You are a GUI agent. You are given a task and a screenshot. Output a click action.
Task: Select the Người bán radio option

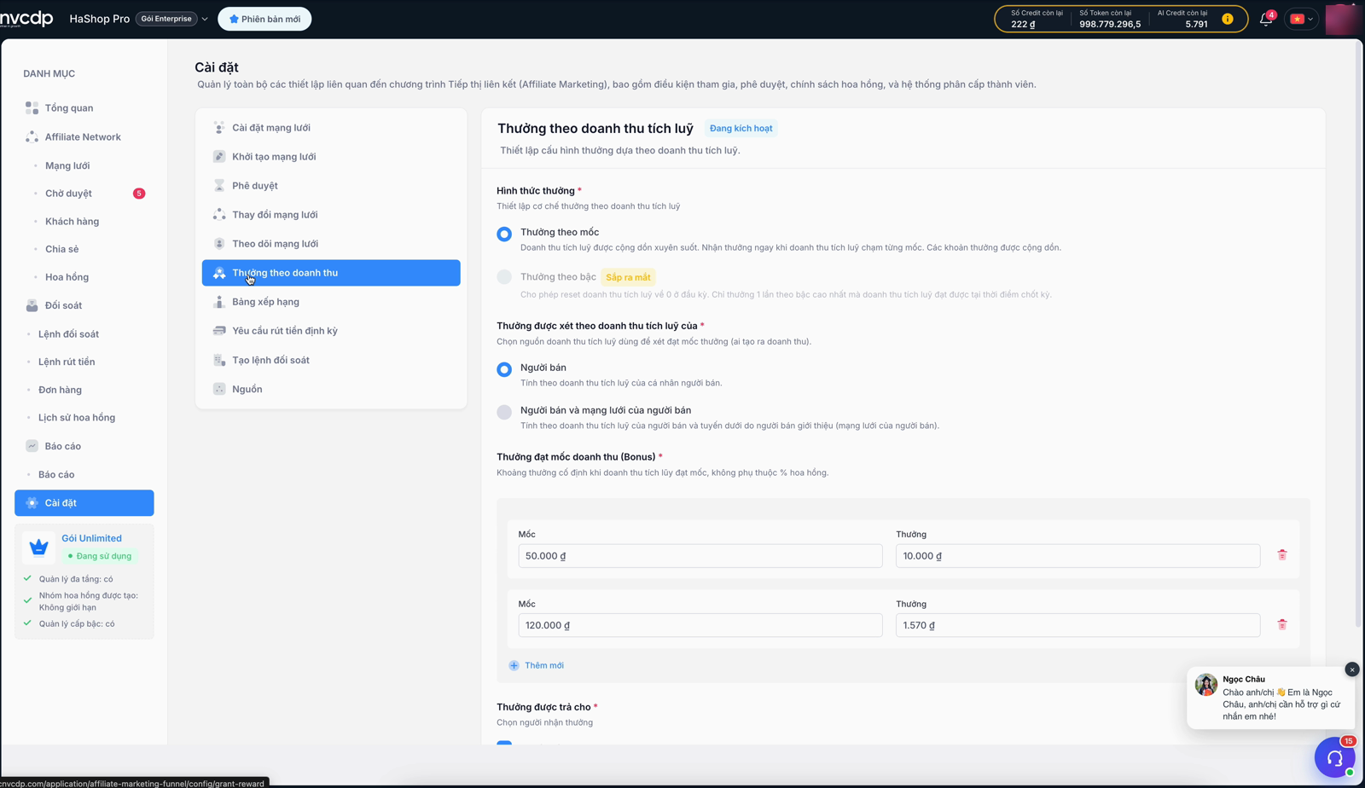504,369
